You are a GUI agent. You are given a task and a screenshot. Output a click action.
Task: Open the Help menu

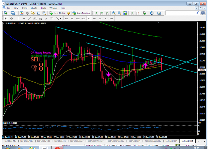[x=63, y=8]
